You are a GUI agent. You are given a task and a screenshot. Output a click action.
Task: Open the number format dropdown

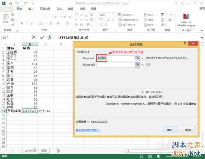pyautogui.click(x=114, y=15)
